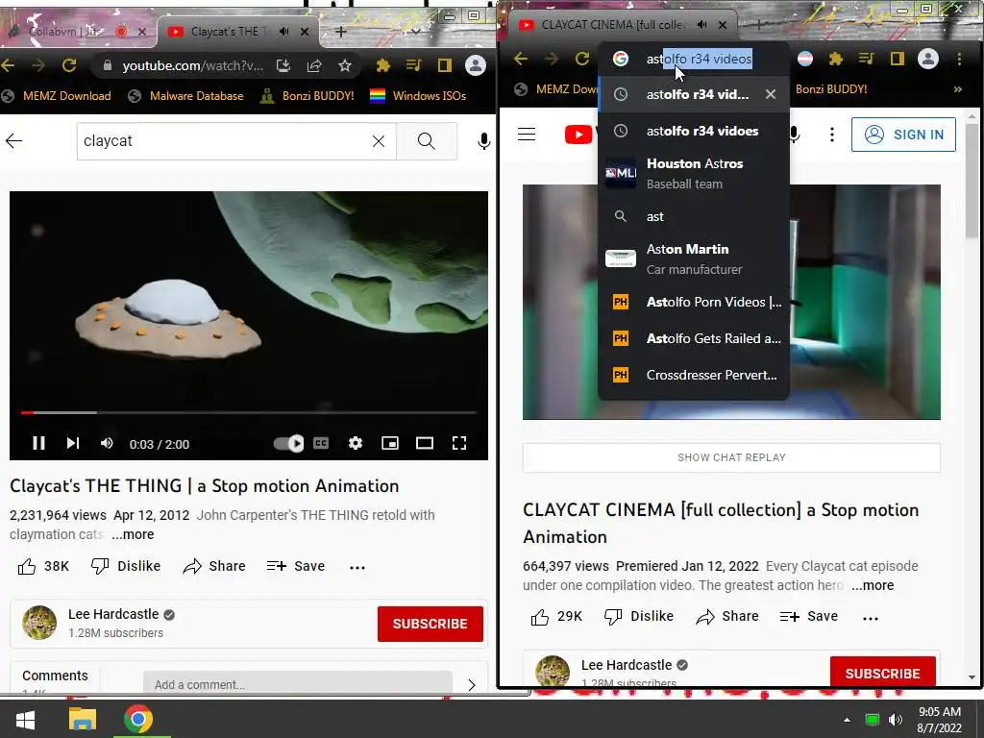Subscribe to Lee Hardcastle in right window

[x=882, y=672]
